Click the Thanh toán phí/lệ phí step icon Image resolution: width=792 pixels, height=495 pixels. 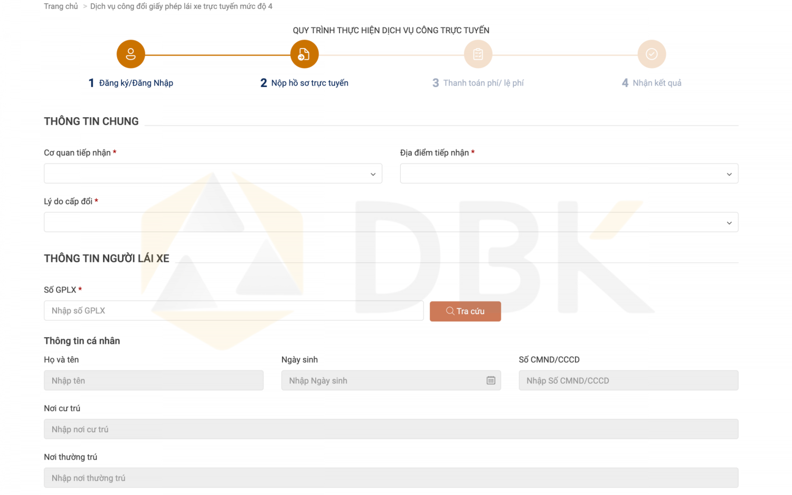(478, 54)
